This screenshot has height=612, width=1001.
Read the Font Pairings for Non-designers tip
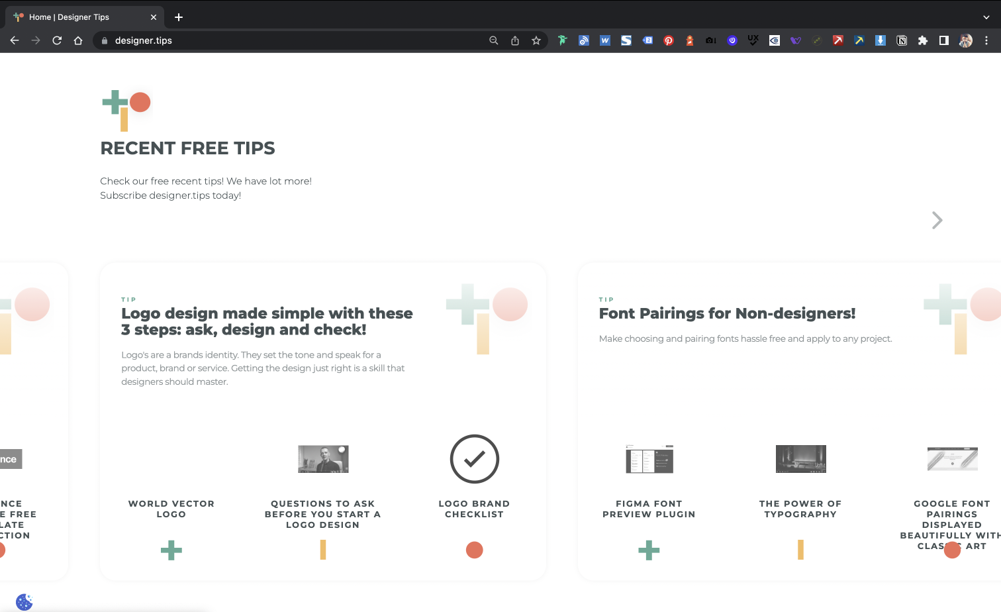click(727, 313)
